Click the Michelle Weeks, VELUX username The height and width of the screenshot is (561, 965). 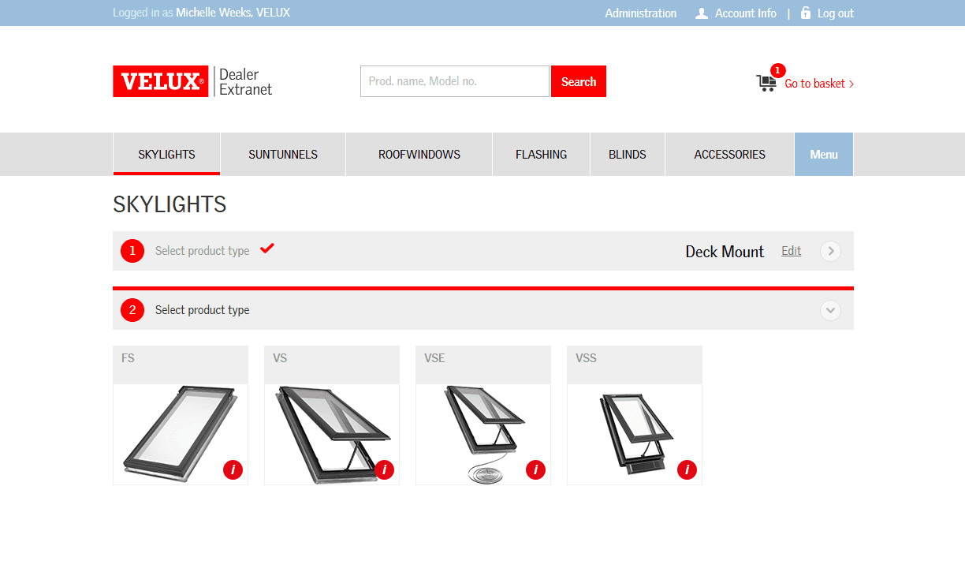coord(233,13)
